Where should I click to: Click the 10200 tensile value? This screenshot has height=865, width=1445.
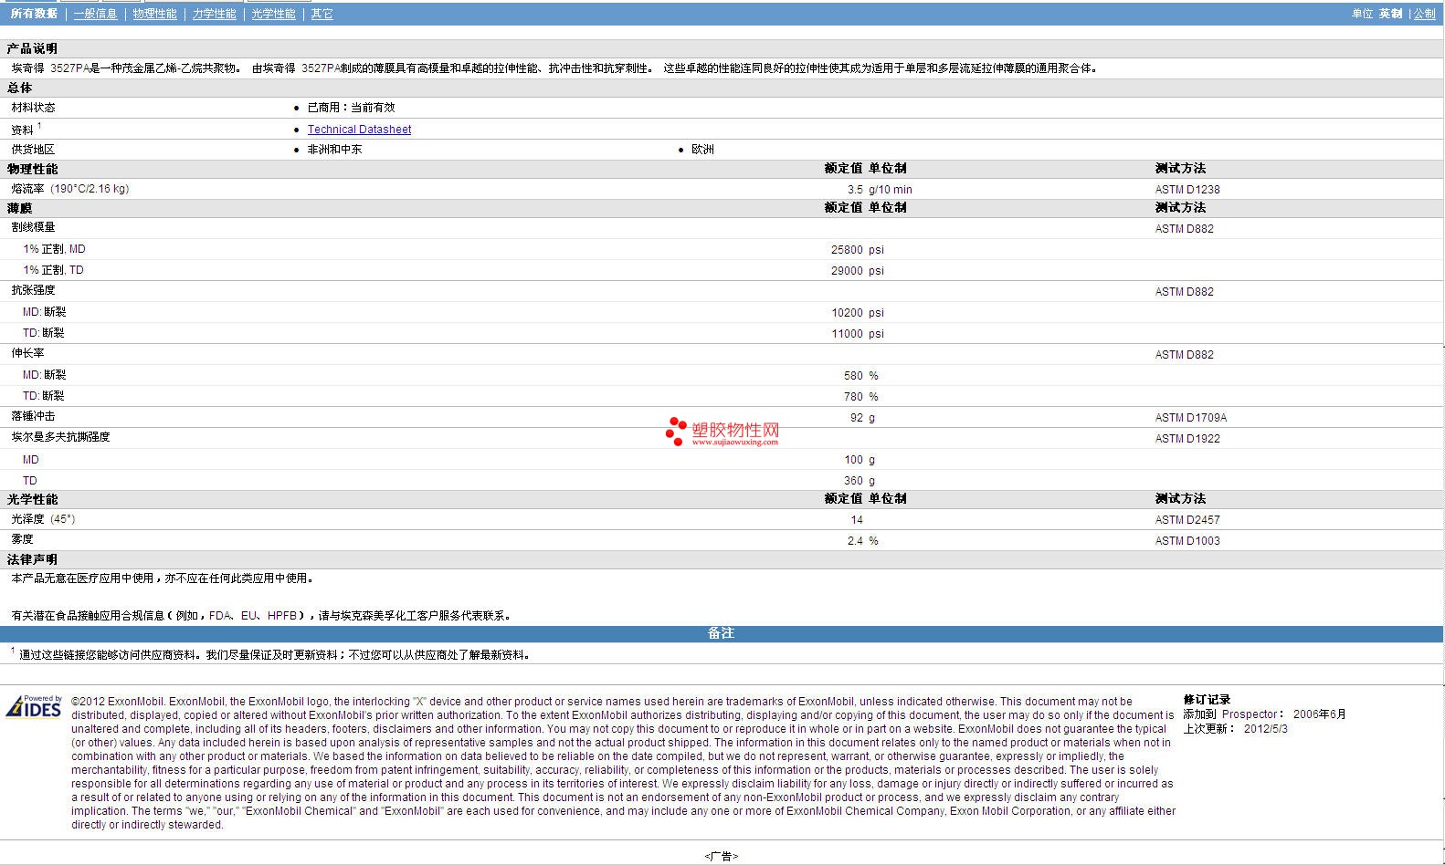tap(847, 312)
